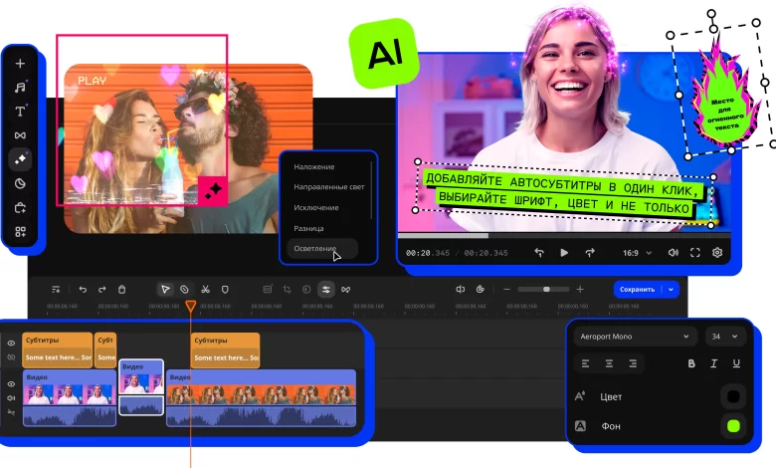Open the font size 34 dropdown
776x468 pixels.
(x=725, y=337)
